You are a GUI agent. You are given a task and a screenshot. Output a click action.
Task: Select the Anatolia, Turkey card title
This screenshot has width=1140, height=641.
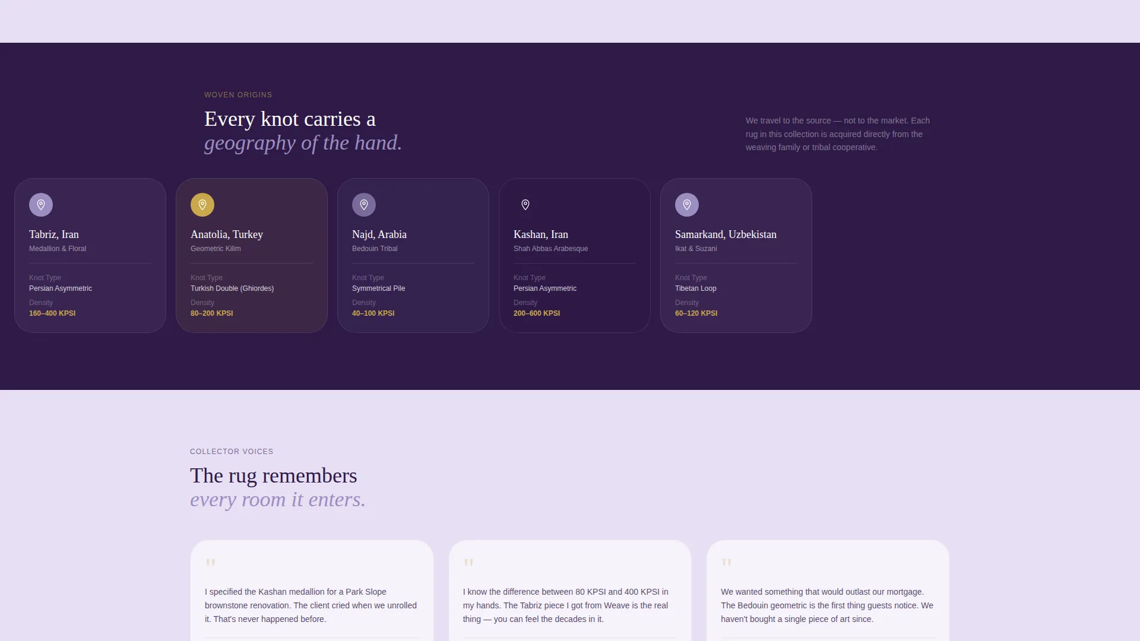coord(227,234)
